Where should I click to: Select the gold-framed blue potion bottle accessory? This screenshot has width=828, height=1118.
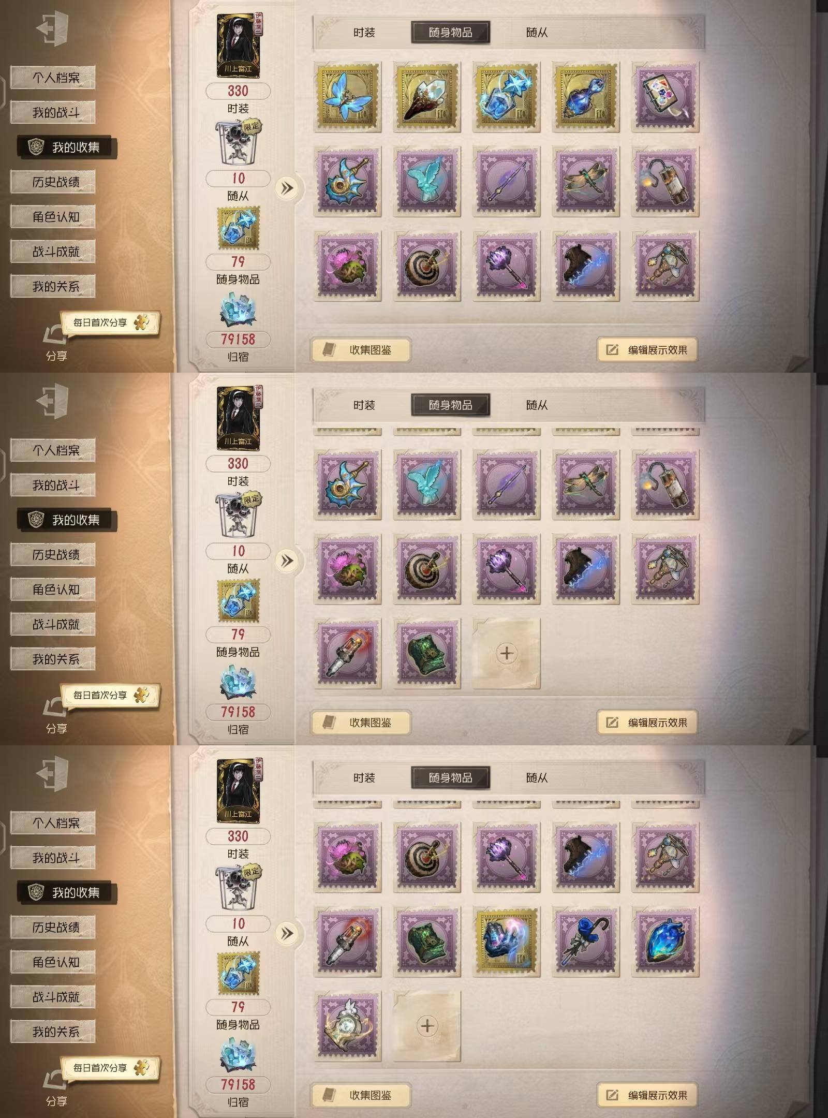coord(586,97)
